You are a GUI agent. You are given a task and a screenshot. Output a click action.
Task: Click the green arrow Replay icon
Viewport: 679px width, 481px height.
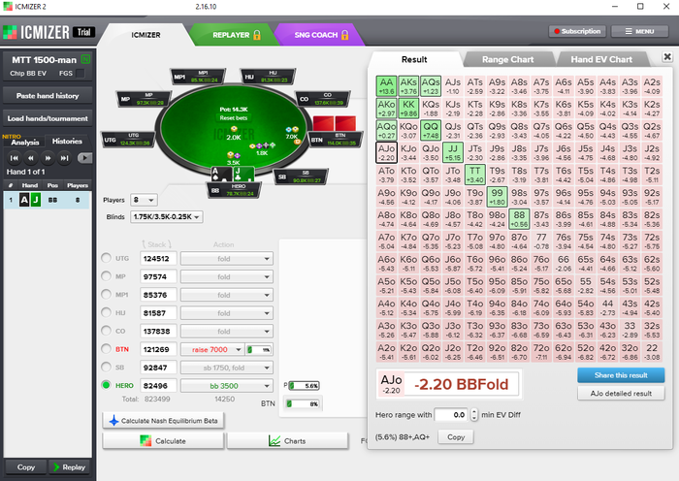pyautogui.click(x=56, y=467)
